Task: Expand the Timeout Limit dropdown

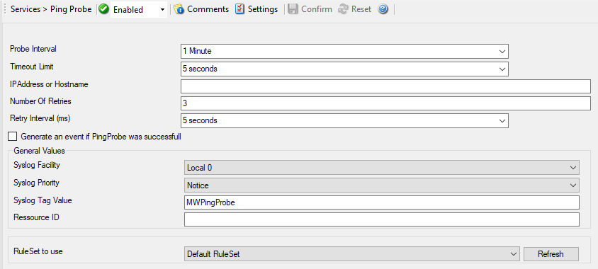Action: pos(344,69)
